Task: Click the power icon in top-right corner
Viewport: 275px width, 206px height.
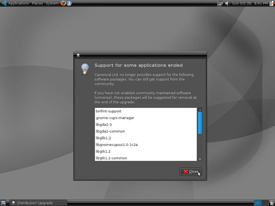Action: 272,3
